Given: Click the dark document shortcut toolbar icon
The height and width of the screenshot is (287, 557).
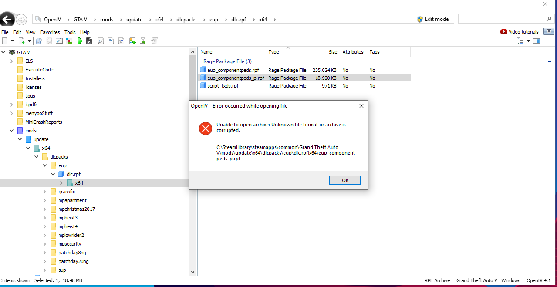Looking at the screenshot, I should pyautogui.click(x=89, y=41).
